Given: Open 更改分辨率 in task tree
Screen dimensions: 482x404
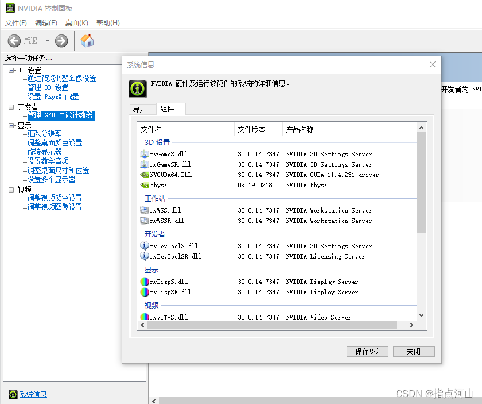Looking at the screenshot, I should tap(44, 133).
